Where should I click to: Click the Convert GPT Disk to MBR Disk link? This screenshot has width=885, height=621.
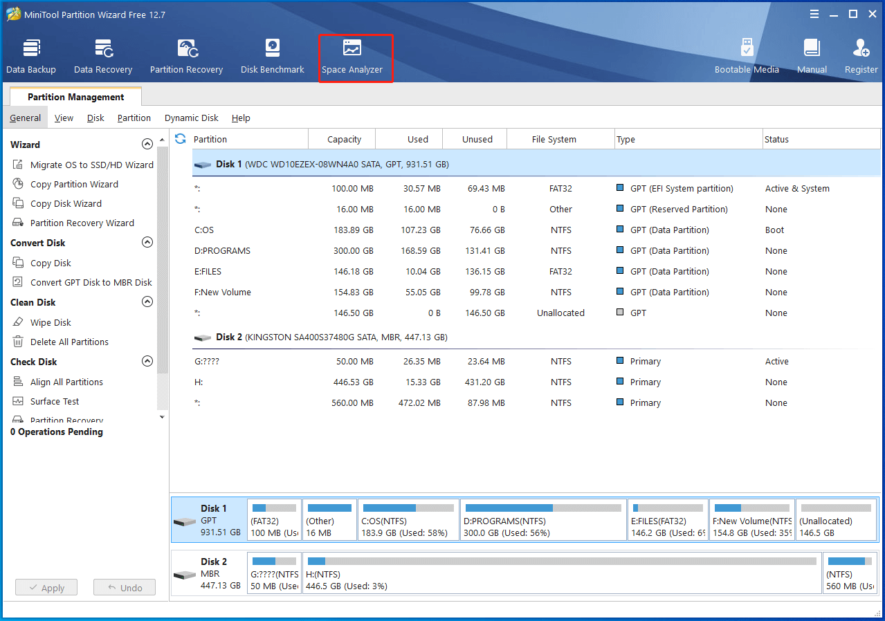click(x=91, y=282)
